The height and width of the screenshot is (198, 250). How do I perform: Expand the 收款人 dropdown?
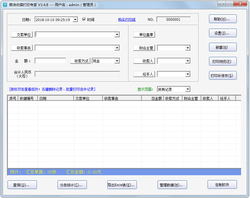click(x=188, y=61)
